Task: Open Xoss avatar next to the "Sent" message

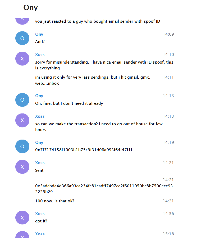Action: [x=22, y=167]
